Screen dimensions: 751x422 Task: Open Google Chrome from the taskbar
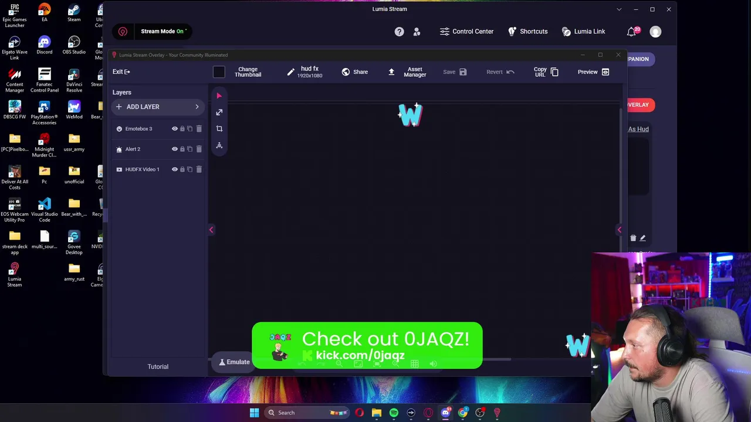pos(463,413)
